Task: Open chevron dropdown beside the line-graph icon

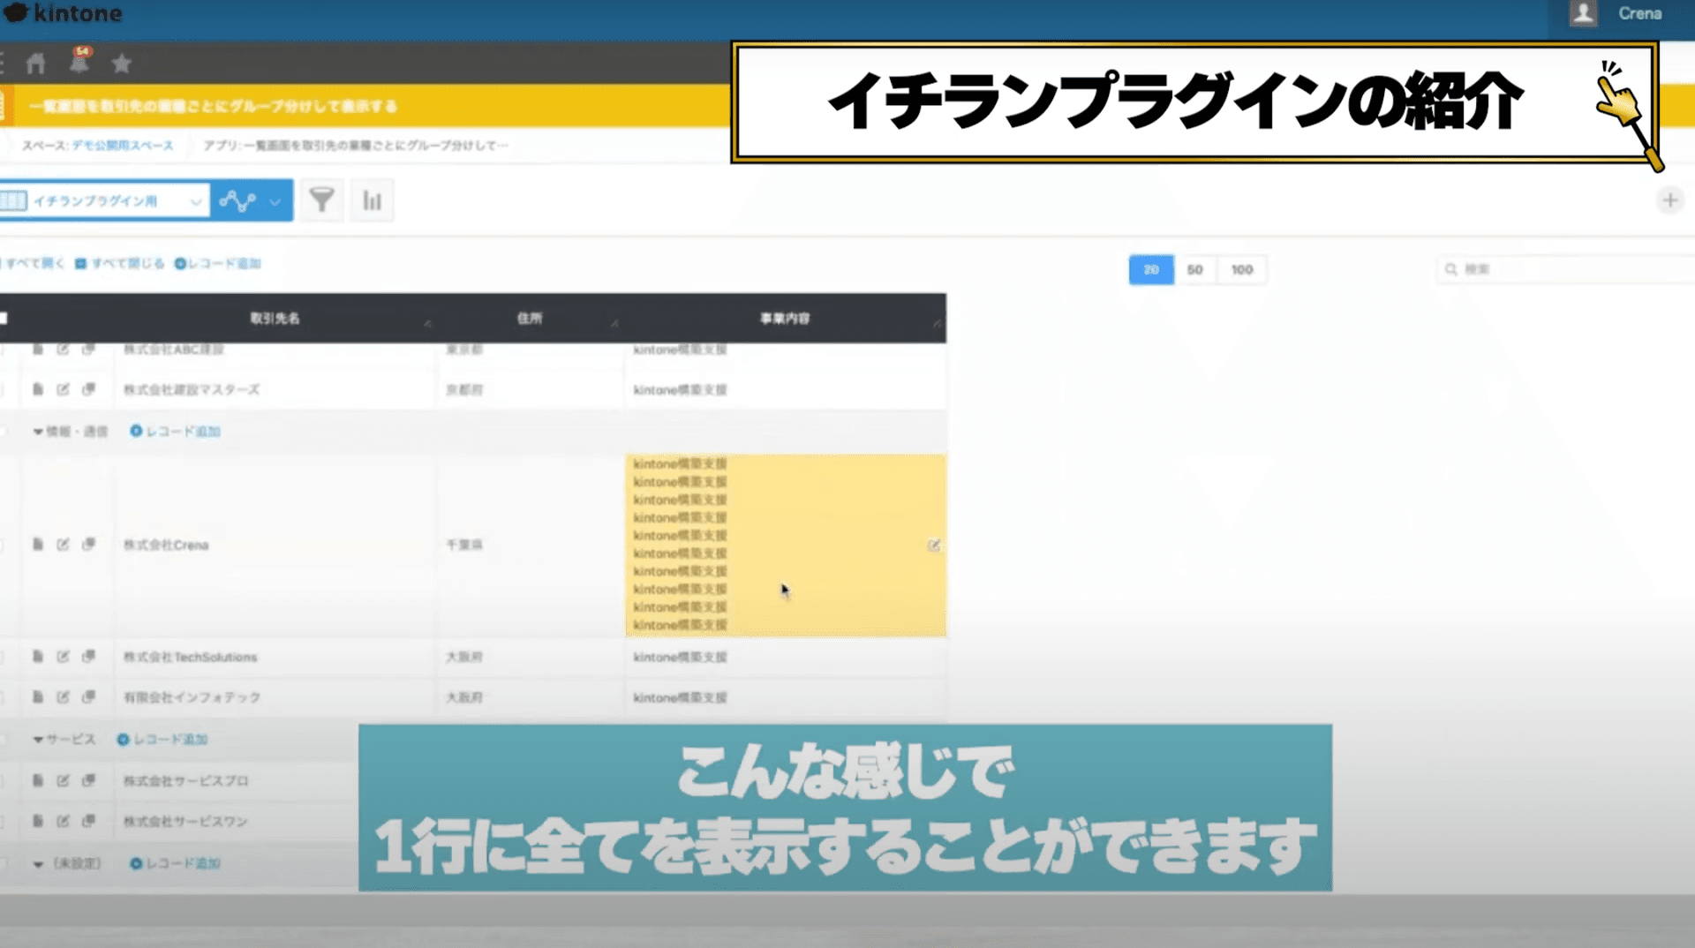Action: pos(275,202)
